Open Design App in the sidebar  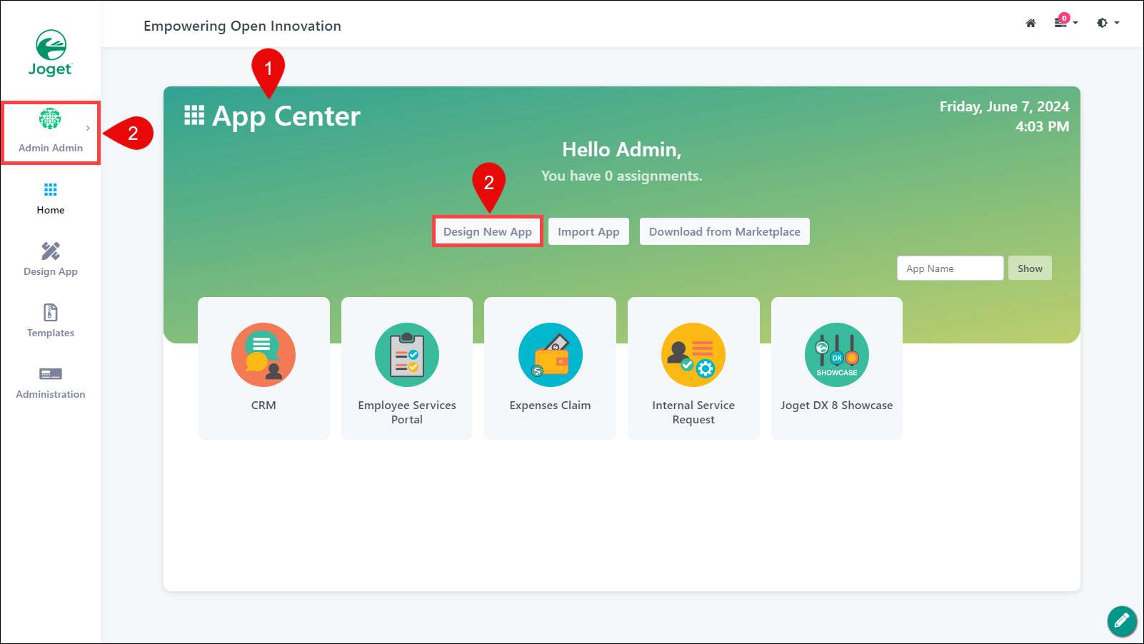pyautogui.click(x=51, y=260)
